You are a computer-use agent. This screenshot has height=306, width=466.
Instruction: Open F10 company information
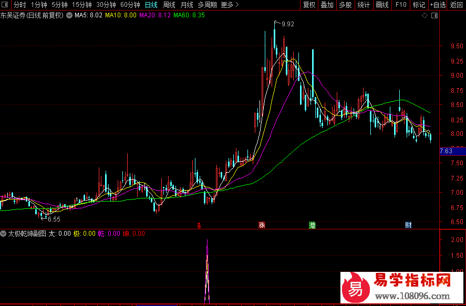[x=401, y=5]
